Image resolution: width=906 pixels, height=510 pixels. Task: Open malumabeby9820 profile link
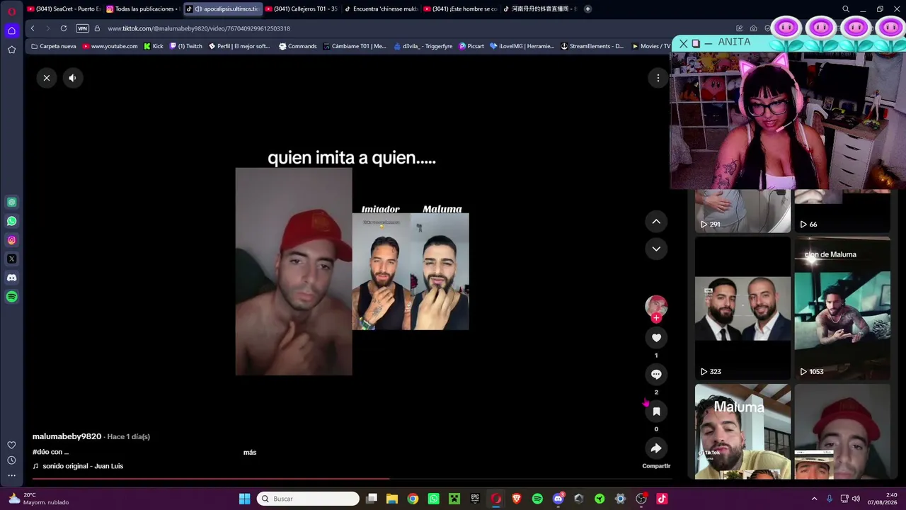[67, 436]
